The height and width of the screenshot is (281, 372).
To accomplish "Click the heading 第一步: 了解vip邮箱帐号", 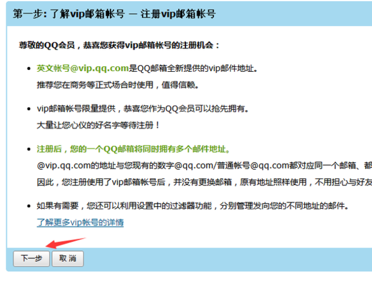I will pyautogui.click(x=69, y=14).
